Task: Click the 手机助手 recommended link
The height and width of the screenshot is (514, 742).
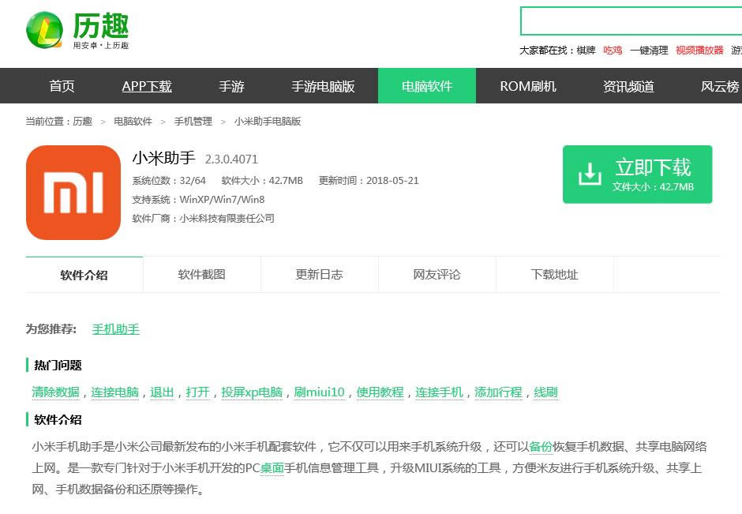Action: [116, 329]
